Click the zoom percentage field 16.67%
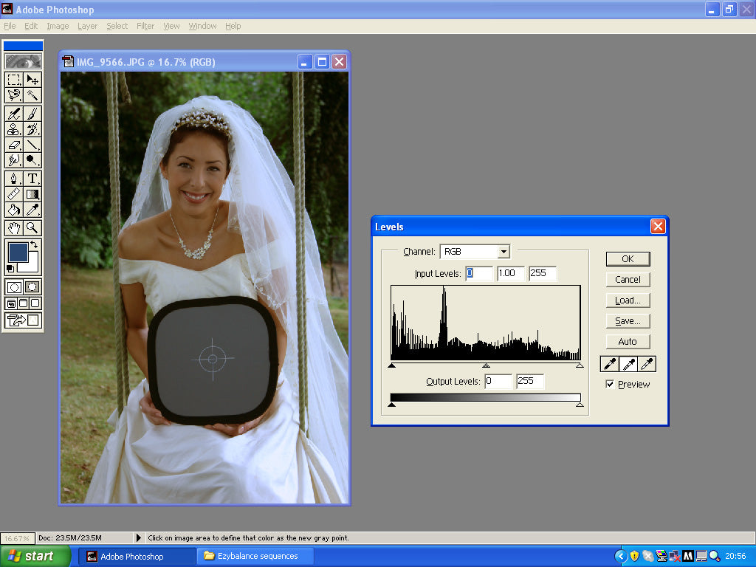 (17, 538)
